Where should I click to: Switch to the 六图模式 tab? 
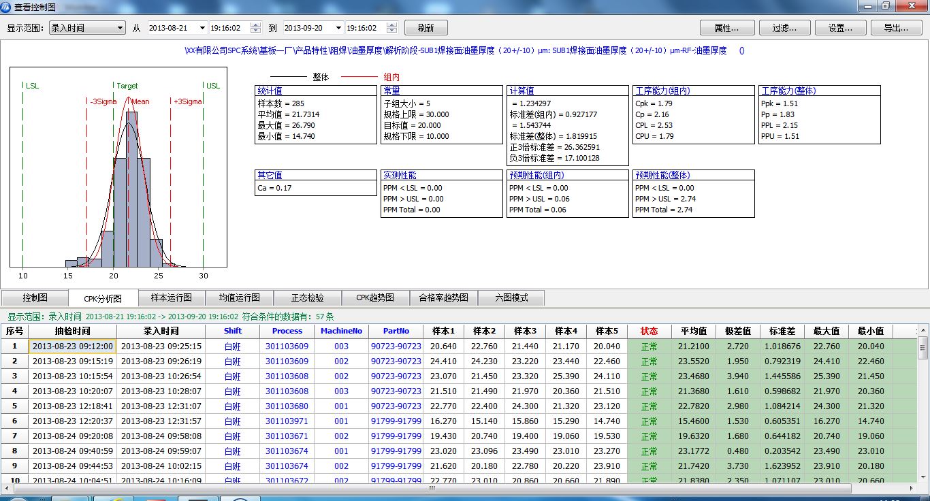[x=512, y=297]
